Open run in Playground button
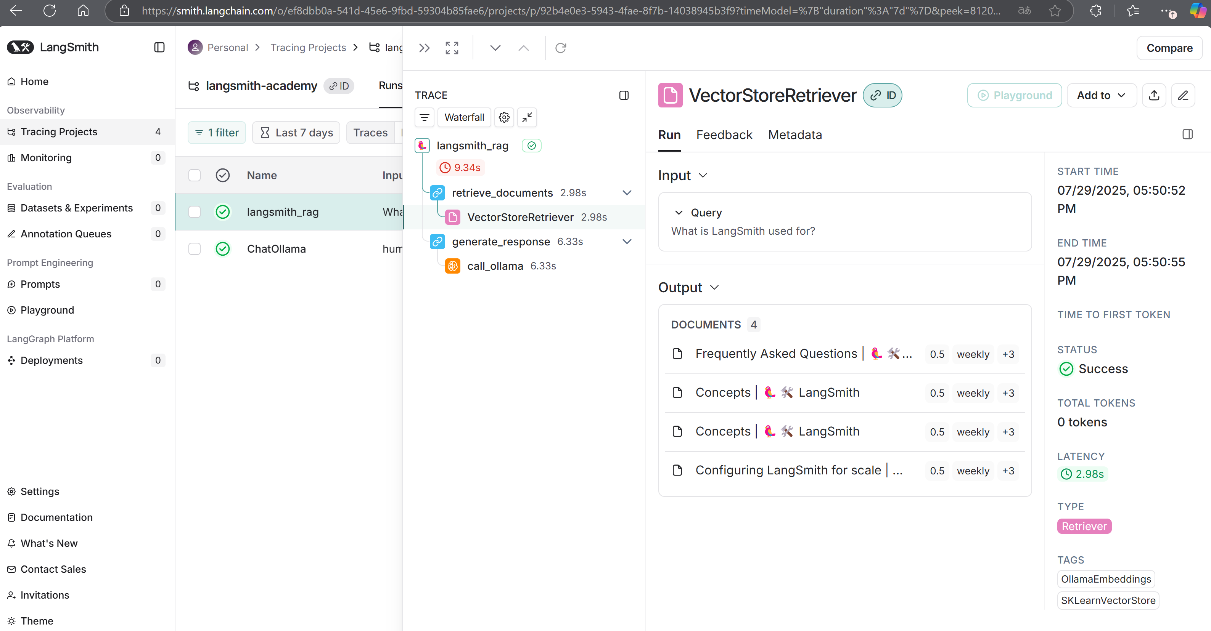This screenshot has height=631, width=1211. pos(1015,95)
